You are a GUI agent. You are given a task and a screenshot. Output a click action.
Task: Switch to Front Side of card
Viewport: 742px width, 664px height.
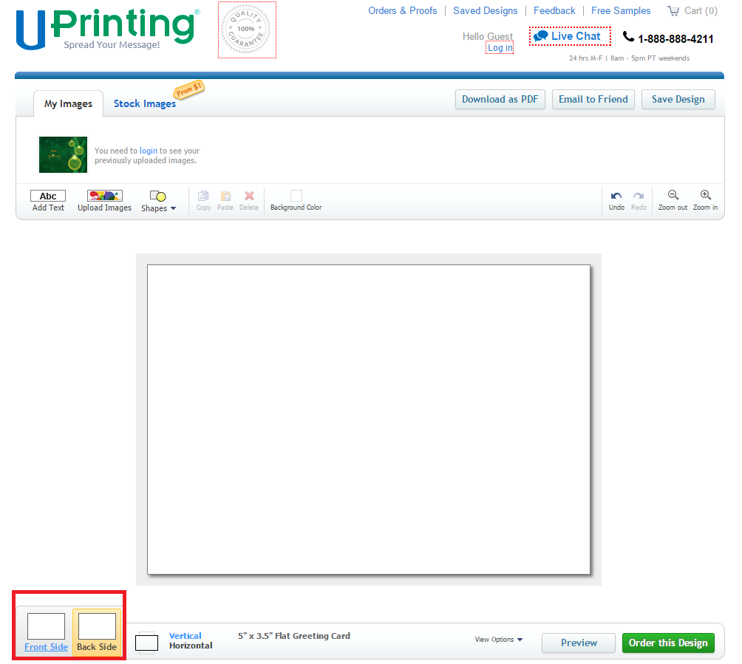pyautogui.click(x=46, y=626)
